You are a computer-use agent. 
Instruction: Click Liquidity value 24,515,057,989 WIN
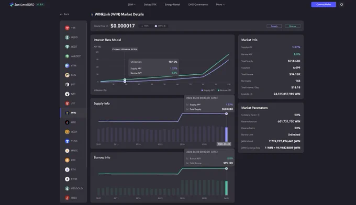[287, 94]
